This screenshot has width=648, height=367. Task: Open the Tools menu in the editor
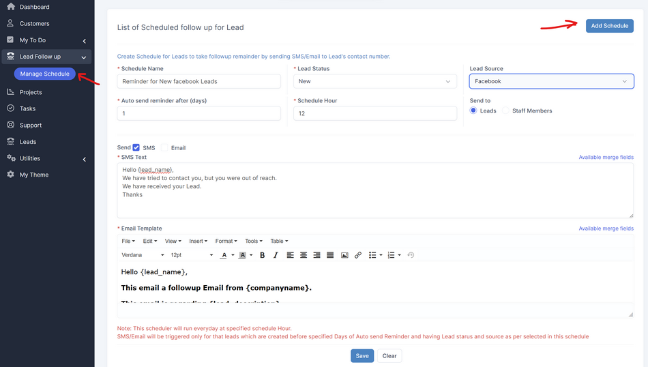tap(253, 241)
